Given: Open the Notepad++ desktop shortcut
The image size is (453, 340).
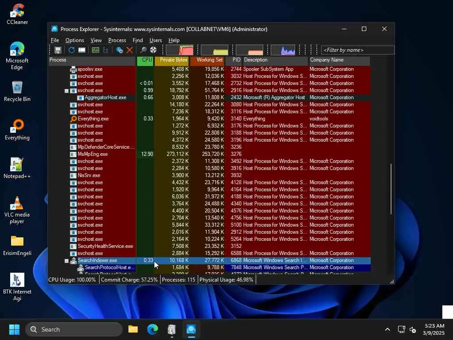Looking at the screenshot, I should click(17, 168).
